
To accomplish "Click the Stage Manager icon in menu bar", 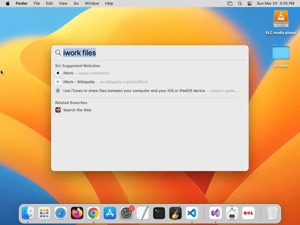I will point(230,4).
